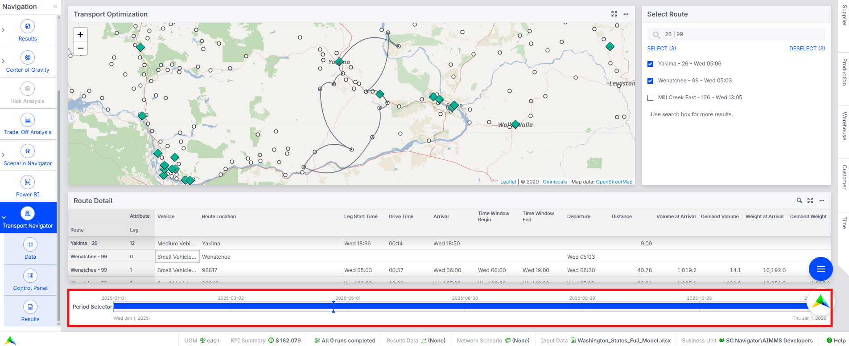Viewport: 849px width, 346px height.
Task: Click the Leg Start Time column header
Action: point(361,216)
